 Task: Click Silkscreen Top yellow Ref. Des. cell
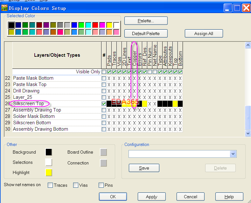(144, 104)
